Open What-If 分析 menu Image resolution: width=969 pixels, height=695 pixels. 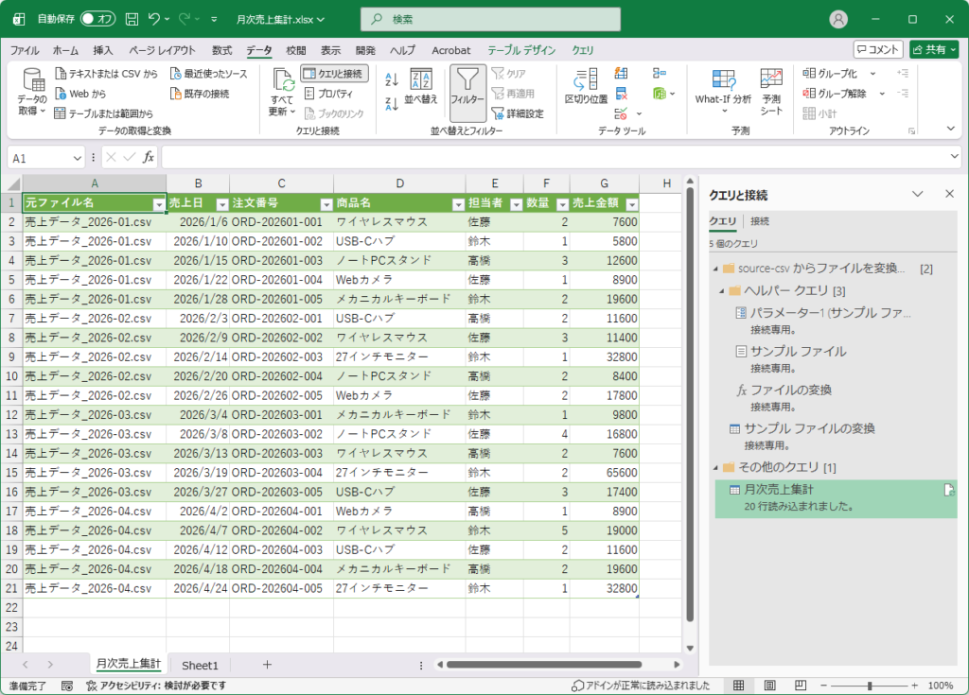pos(723,91)
